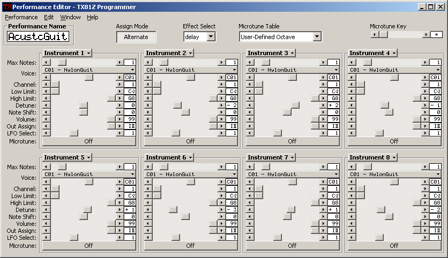Image resolution: width=448 pixels, height=258 pixels.
Task: Toggle Instrument 7 Microtune Off button
Action: [293, 246]
